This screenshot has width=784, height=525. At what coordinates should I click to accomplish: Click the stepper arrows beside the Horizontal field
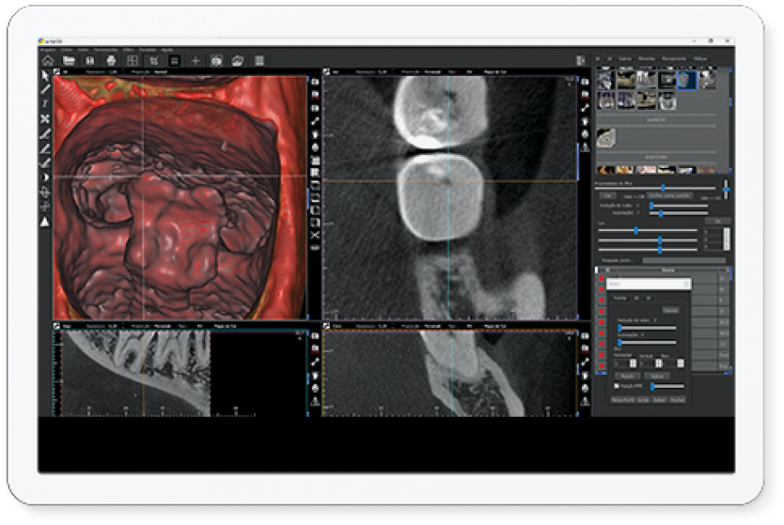[632, 363]
